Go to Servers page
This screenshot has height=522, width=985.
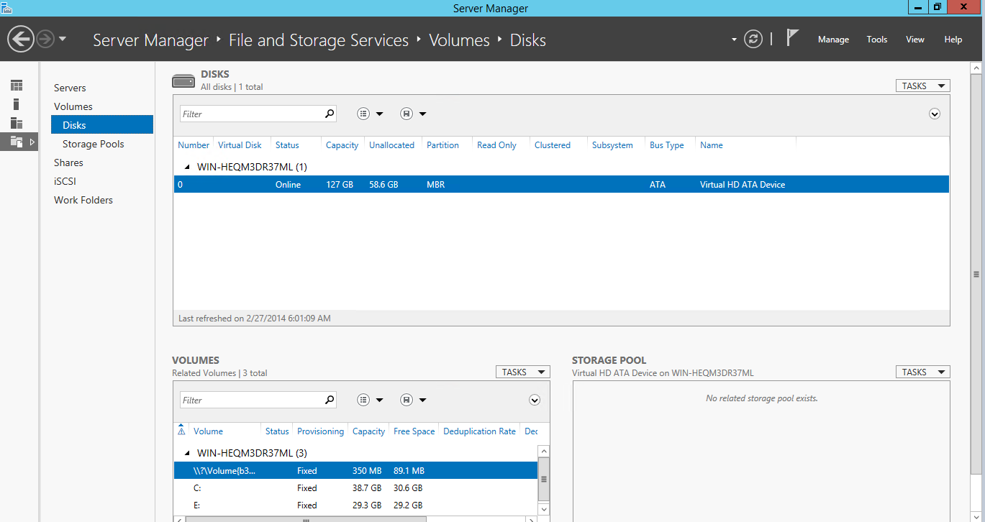pyautogui.click(x=70, y=88)
